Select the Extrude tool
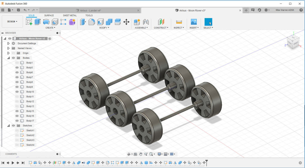 (x=37, y=22)
